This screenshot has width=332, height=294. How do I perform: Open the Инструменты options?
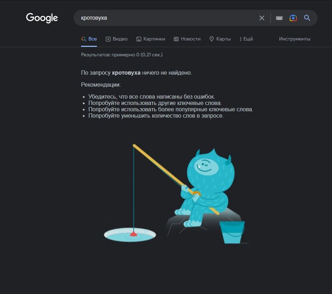click(x=295, y=39)
